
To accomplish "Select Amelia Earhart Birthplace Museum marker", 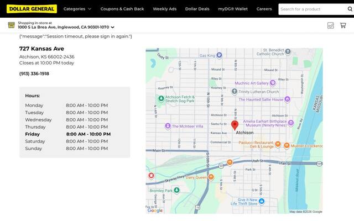I will point(291,123).
